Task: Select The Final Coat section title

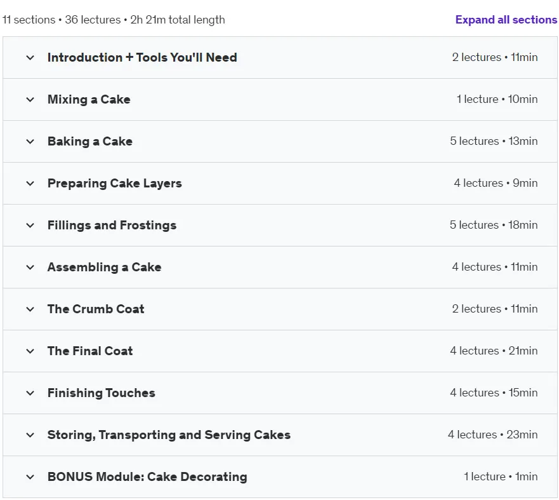Action: click(90, 351)
